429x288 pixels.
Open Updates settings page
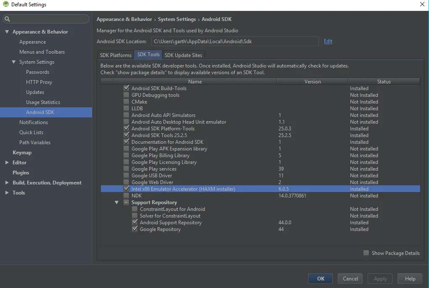coord(35,92)
